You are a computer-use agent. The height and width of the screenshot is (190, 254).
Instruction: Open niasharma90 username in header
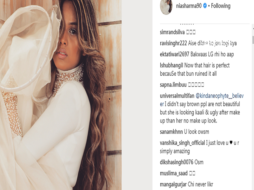coord(189,6)
